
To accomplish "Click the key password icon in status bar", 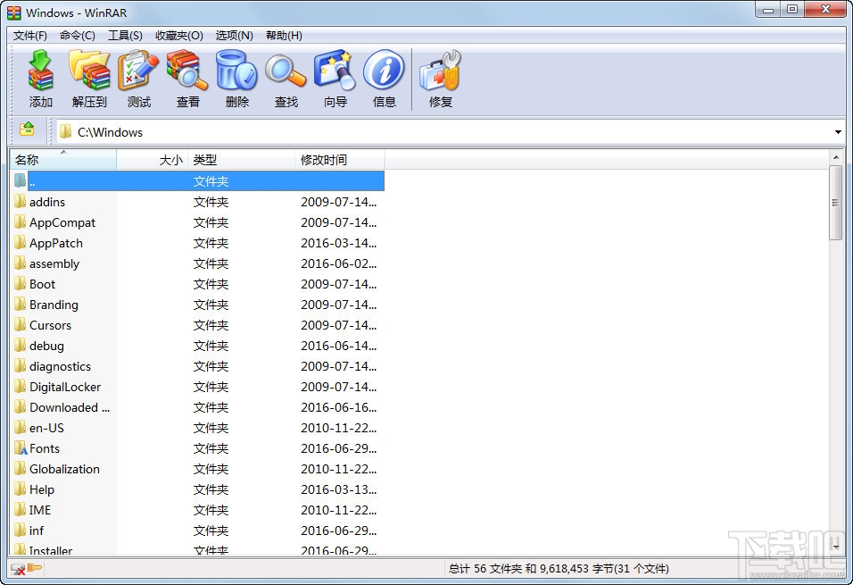I will [35, 568].
